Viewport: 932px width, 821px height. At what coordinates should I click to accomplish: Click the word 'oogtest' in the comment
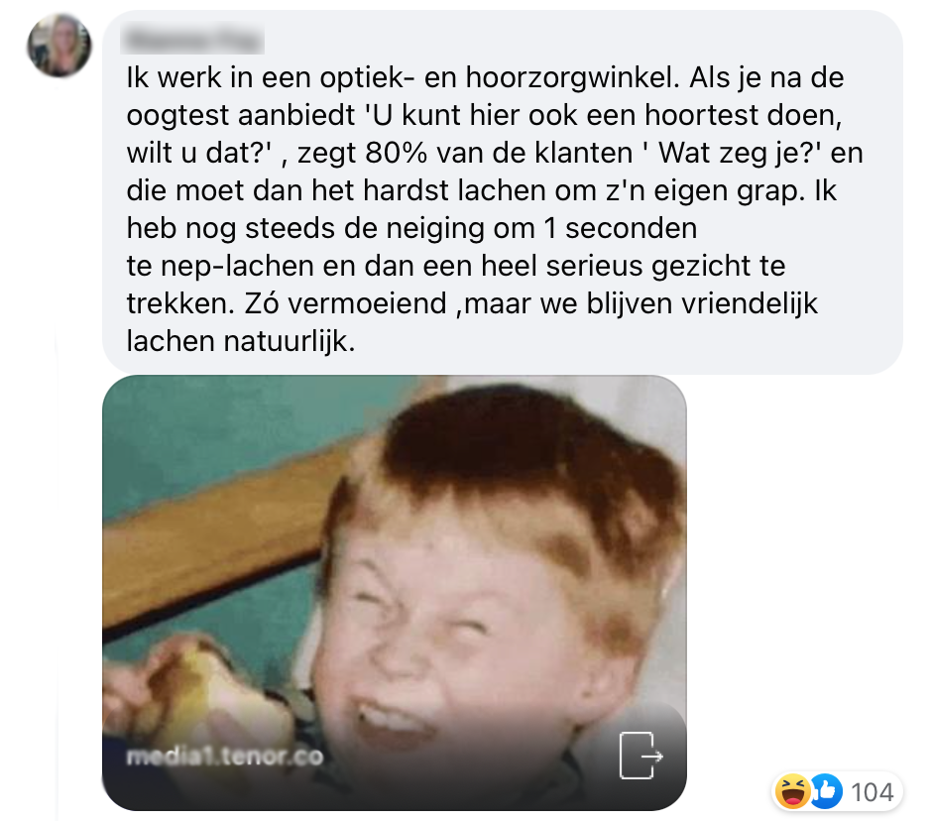[177, 116]
